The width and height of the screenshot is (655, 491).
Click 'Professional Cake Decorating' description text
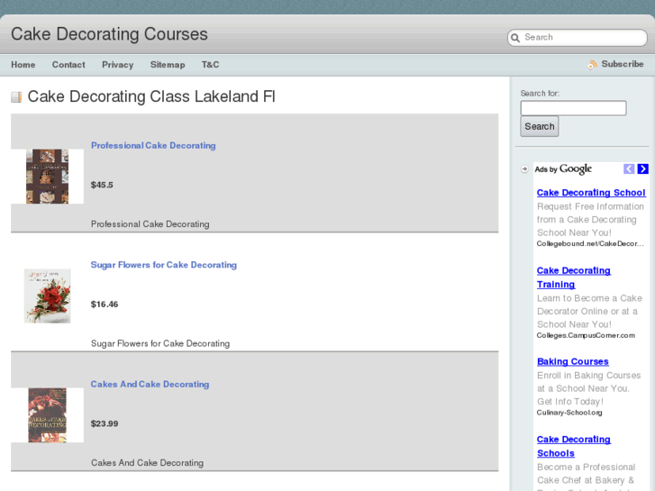(x=150, y=224)
